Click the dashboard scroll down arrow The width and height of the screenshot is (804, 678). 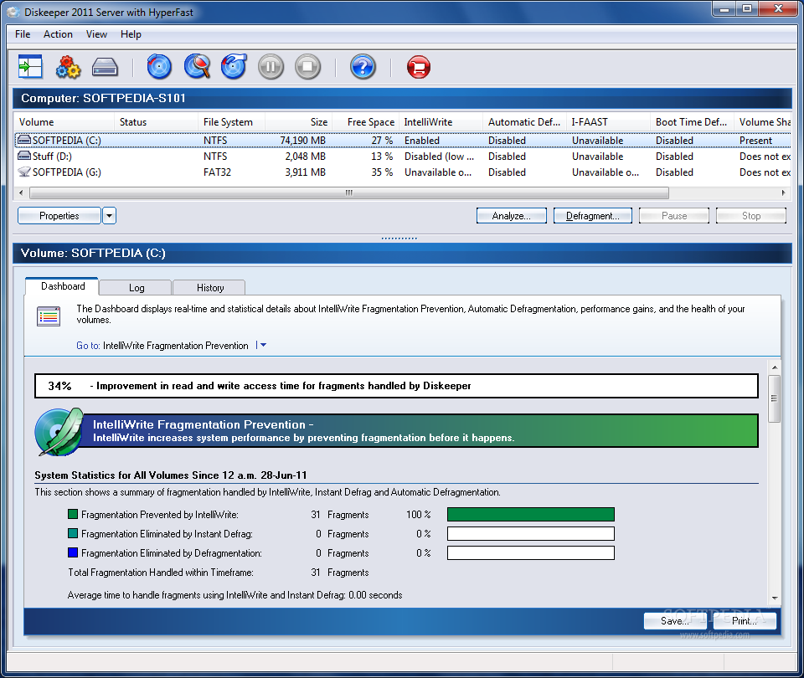(x=774, y=598)
